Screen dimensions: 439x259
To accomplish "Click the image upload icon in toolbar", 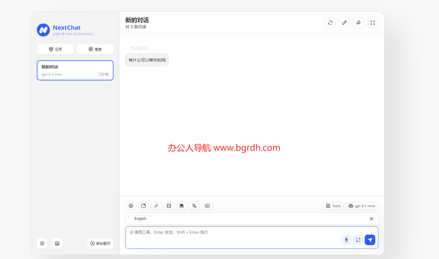I will [169, 206].
